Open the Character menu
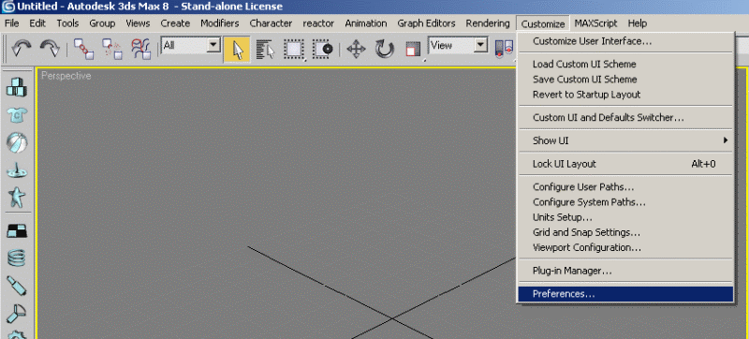The image size is (749, 339). pos(271,23)
